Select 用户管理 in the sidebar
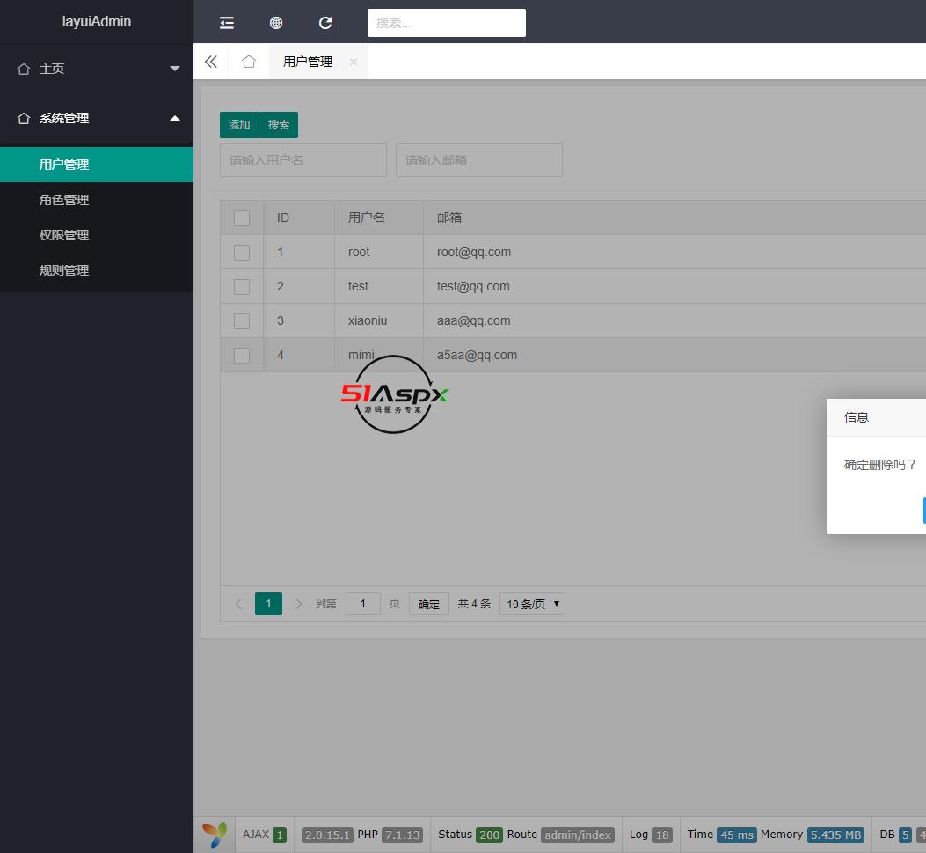This screenshot has width=926, height=853. [96, 165]
